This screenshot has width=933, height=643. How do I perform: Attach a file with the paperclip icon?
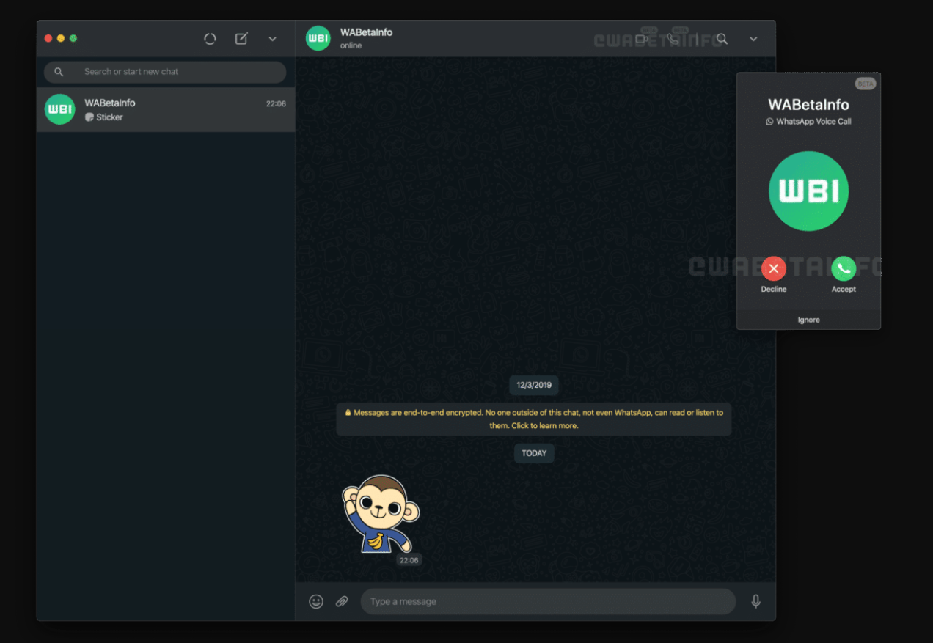(x=342, y=601)
